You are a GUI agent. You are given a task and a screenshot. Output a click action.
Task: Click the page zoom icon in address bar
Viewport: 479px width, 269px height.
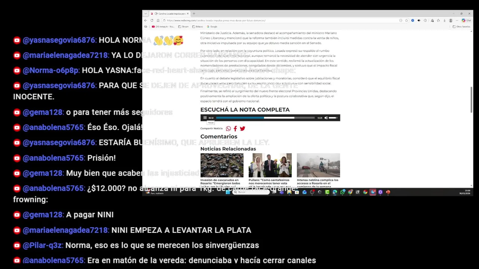click(x=400, y=21)
